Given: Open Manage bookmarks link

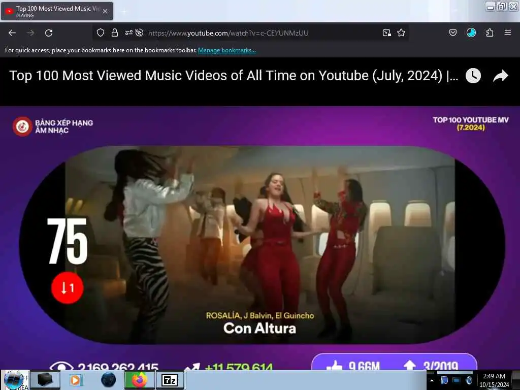Looking at the screenshot, I should (227, 50).
